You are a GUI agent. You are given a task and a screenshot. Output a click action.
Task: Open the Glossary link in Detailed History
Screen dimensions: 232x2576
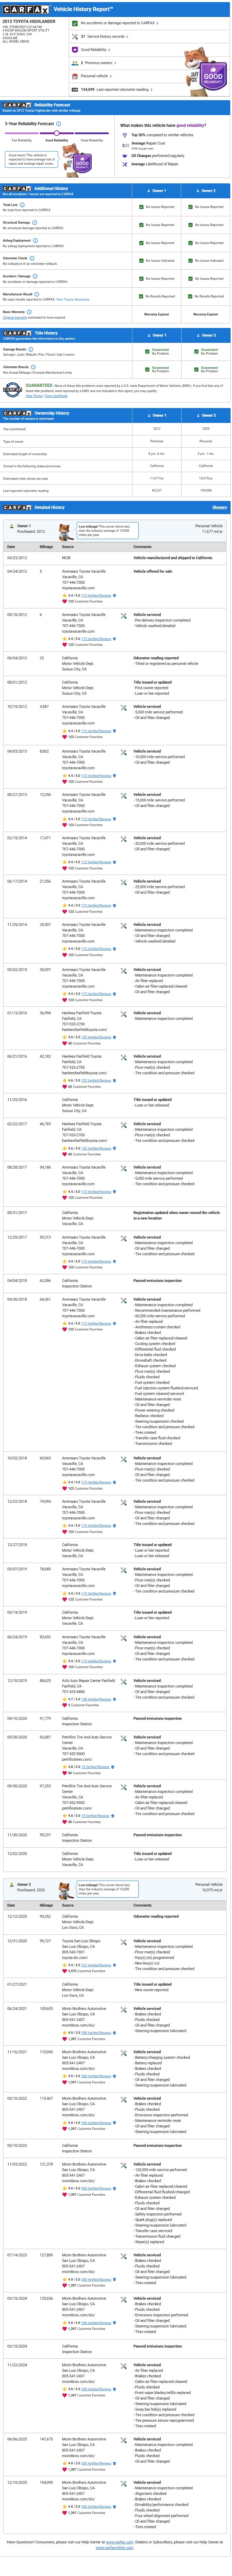click(219, 507)
